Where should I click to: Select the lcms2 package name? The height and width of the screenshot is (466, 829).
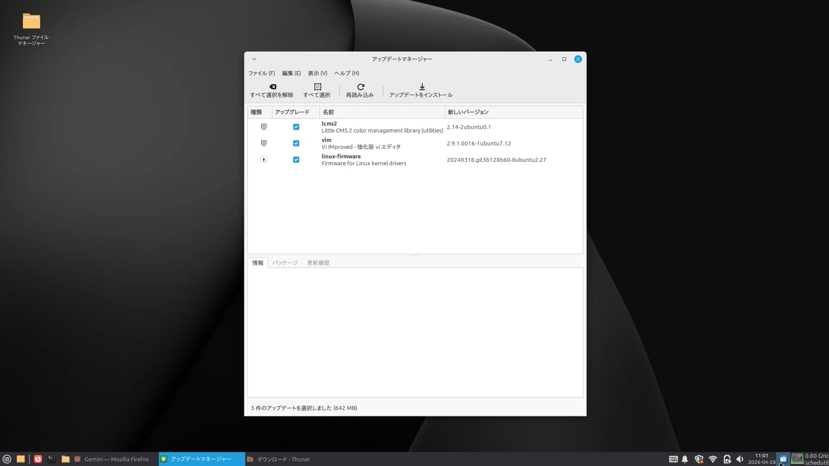329,124
